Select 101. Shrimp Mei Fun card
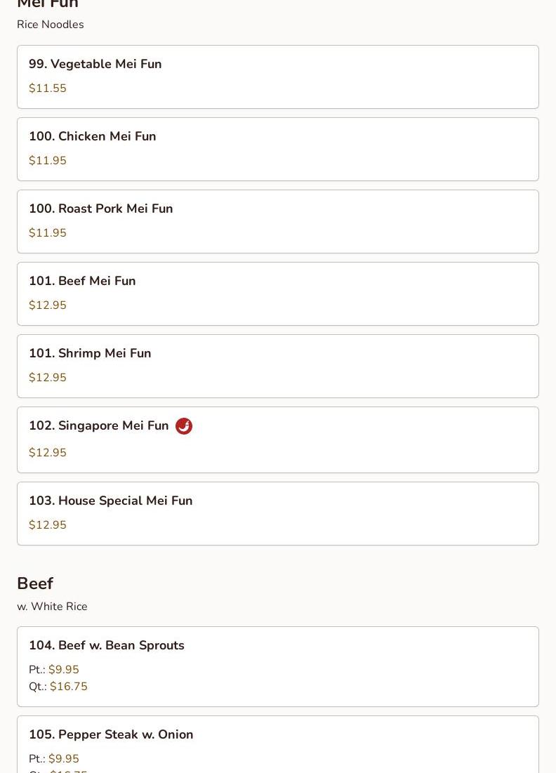This screenshot has height=773, width=556. (90, 354)
